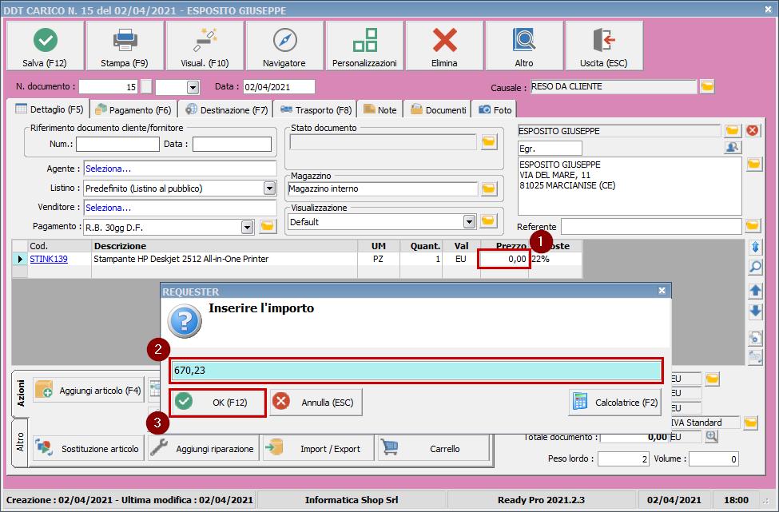Click Aggiungi riparazione button
Image resolution: width=779 pixels, height=512 pixels.
[x=204, y=448]
